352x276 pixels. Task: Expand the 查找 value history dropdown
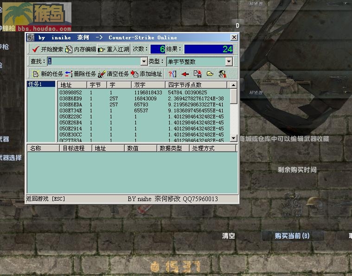tap(144, 61)
